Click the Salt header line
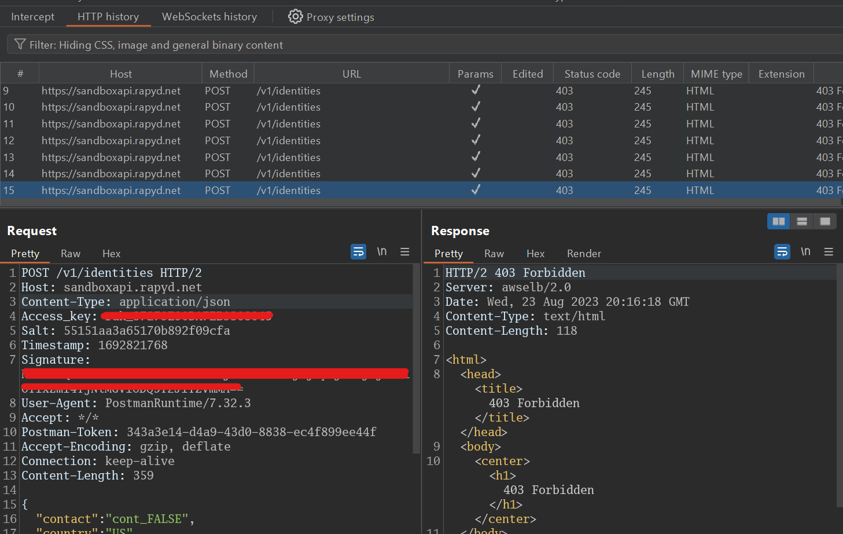Viewport: 843px width, 534px height. [126, 331]
